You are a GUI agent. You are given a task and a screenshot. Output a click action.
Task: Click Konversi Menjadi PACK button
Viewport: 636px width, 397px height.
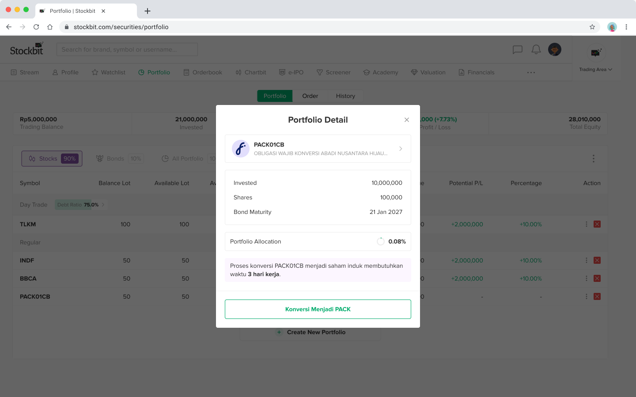[318, 309]
